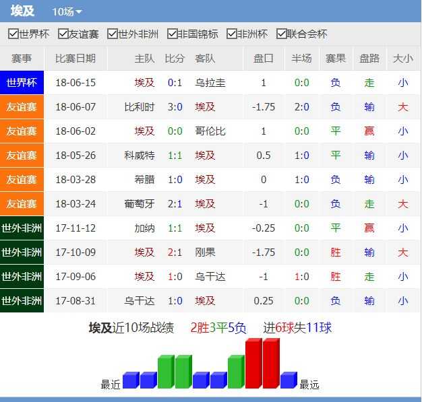The width and height of the screenshot is (422, 402).
Task: Click the 大小 column header
Action: (x=402, y=59)
